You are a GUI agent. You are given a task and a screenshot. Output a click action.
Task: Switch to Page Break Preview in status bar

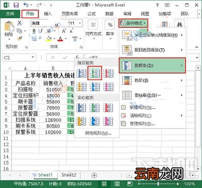point(130,183)
